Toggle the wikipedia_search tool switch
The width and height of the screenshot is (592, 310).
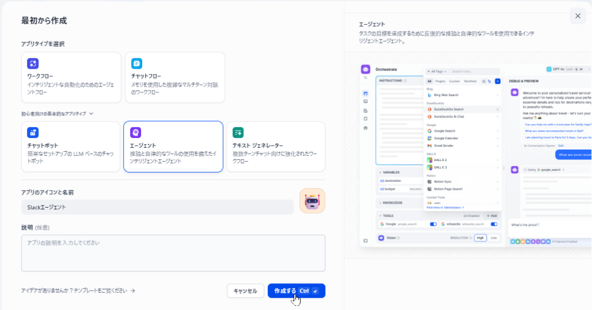point(494,224)
